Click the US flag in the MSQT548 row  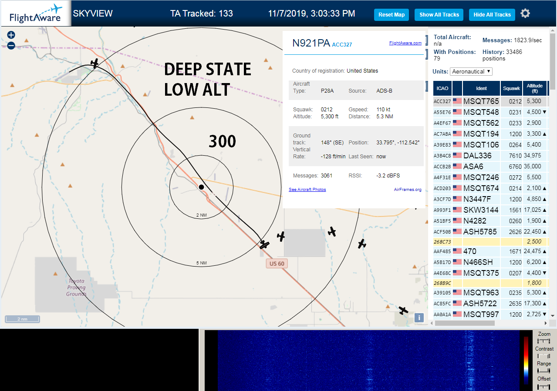coord(457,112)
